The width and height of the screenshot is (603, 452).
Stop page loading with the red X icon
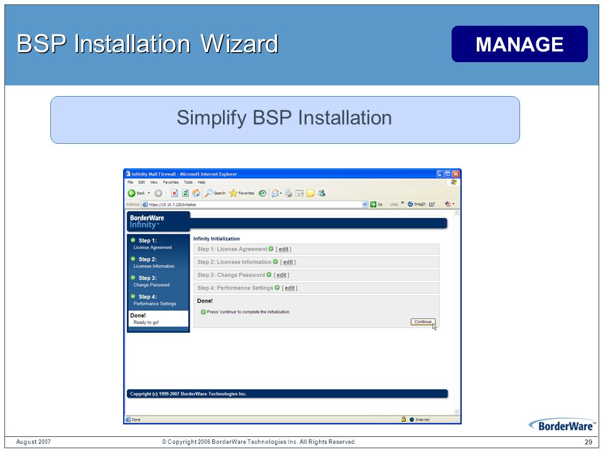174,193
